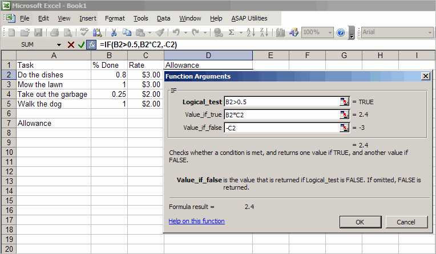Click the Insert Hyperlink icon
The image size is (436, 254).
(x=218, y=32)
